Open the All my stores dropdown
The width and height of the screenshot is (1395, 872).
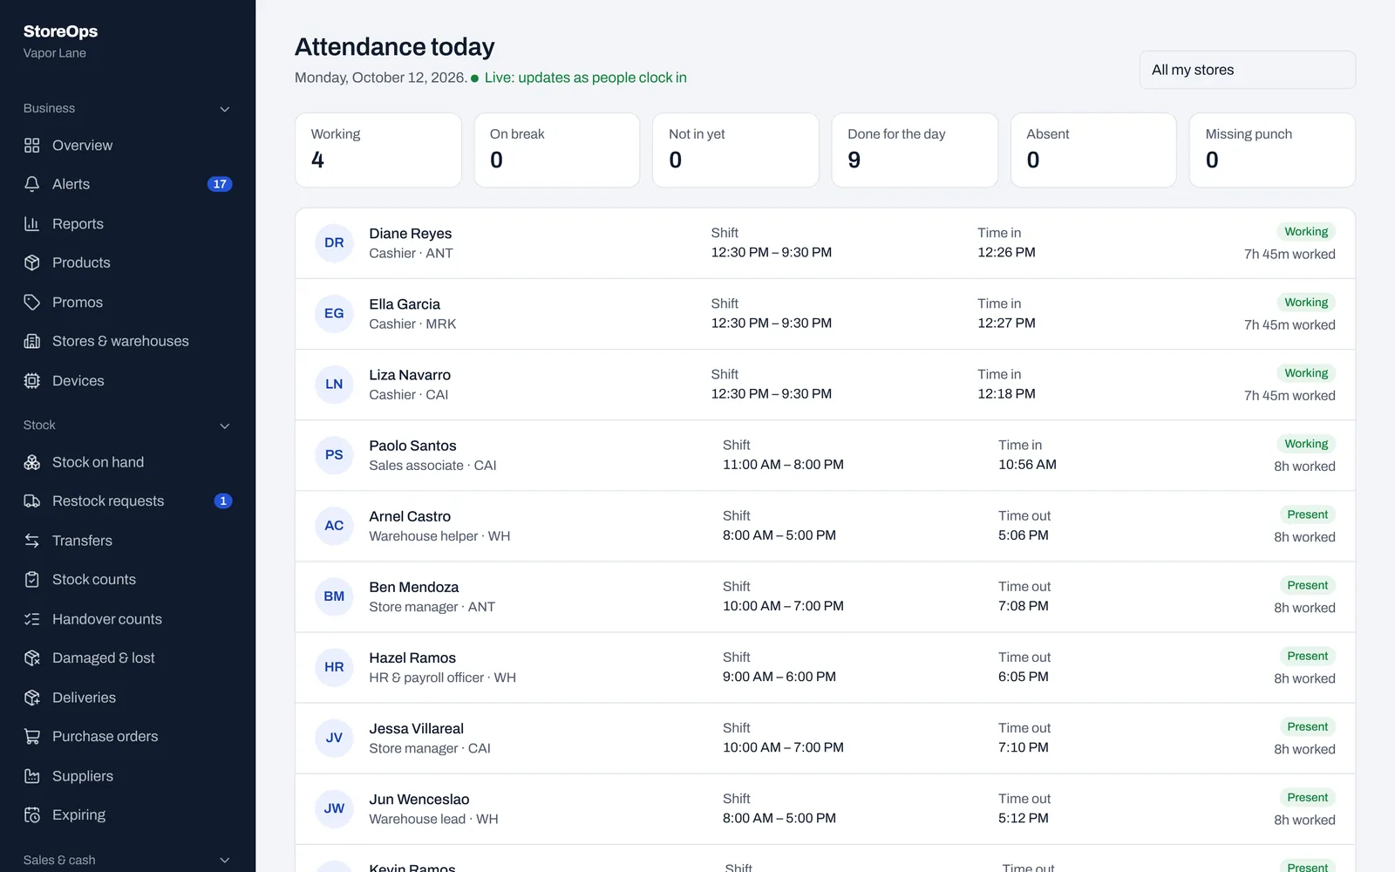click(x=1247, y=70)
